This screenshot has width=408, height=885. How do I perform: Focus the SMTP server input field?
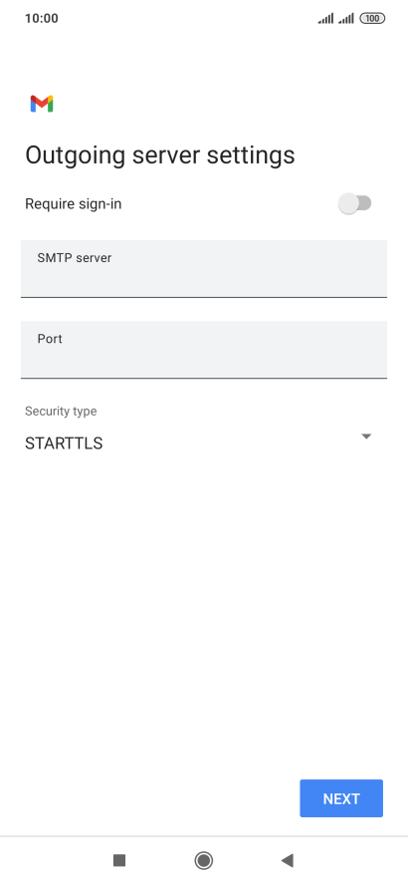coord(204,269)
